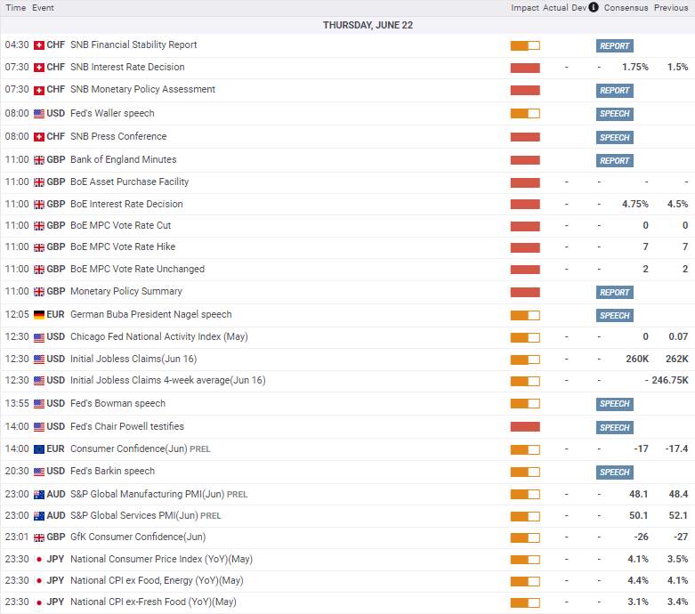
Task: Open SPEECH badge for Fed's Bowman speech
Action: (614, 404)
